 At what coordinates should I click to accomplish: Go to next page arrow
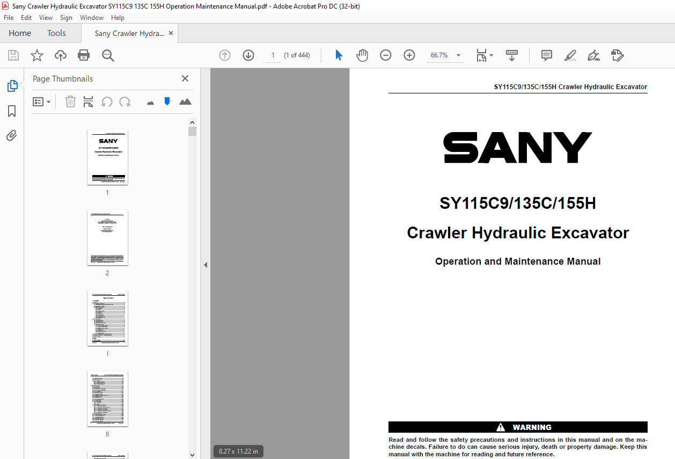point(248,55)
